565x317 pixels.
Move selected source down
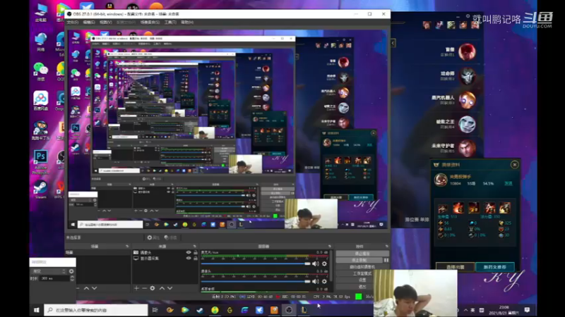coord(169,288)
